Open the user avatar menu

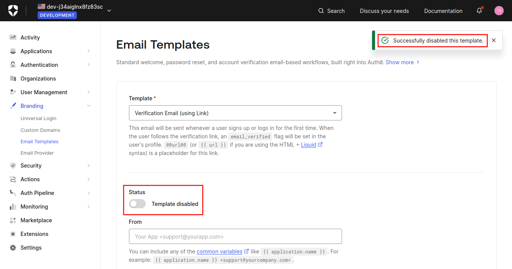coord(499,11)
